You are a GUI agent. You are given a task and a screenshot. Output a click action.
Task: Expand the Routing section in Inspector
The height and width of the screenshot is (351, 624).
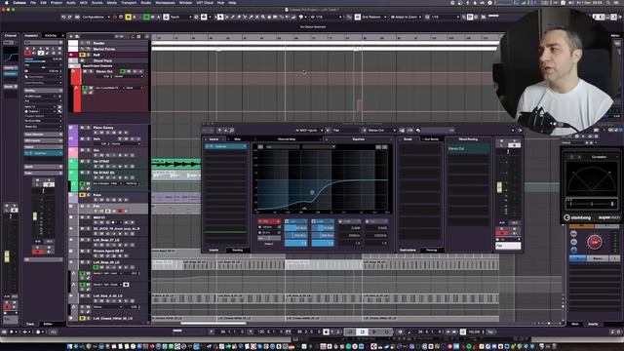pos(43,91)
